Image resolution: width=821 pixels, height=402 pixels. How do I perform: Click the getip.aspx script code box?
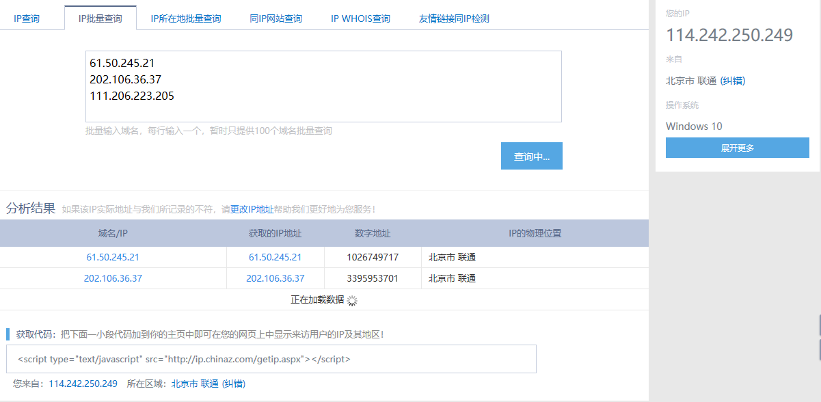click(271, 359)
